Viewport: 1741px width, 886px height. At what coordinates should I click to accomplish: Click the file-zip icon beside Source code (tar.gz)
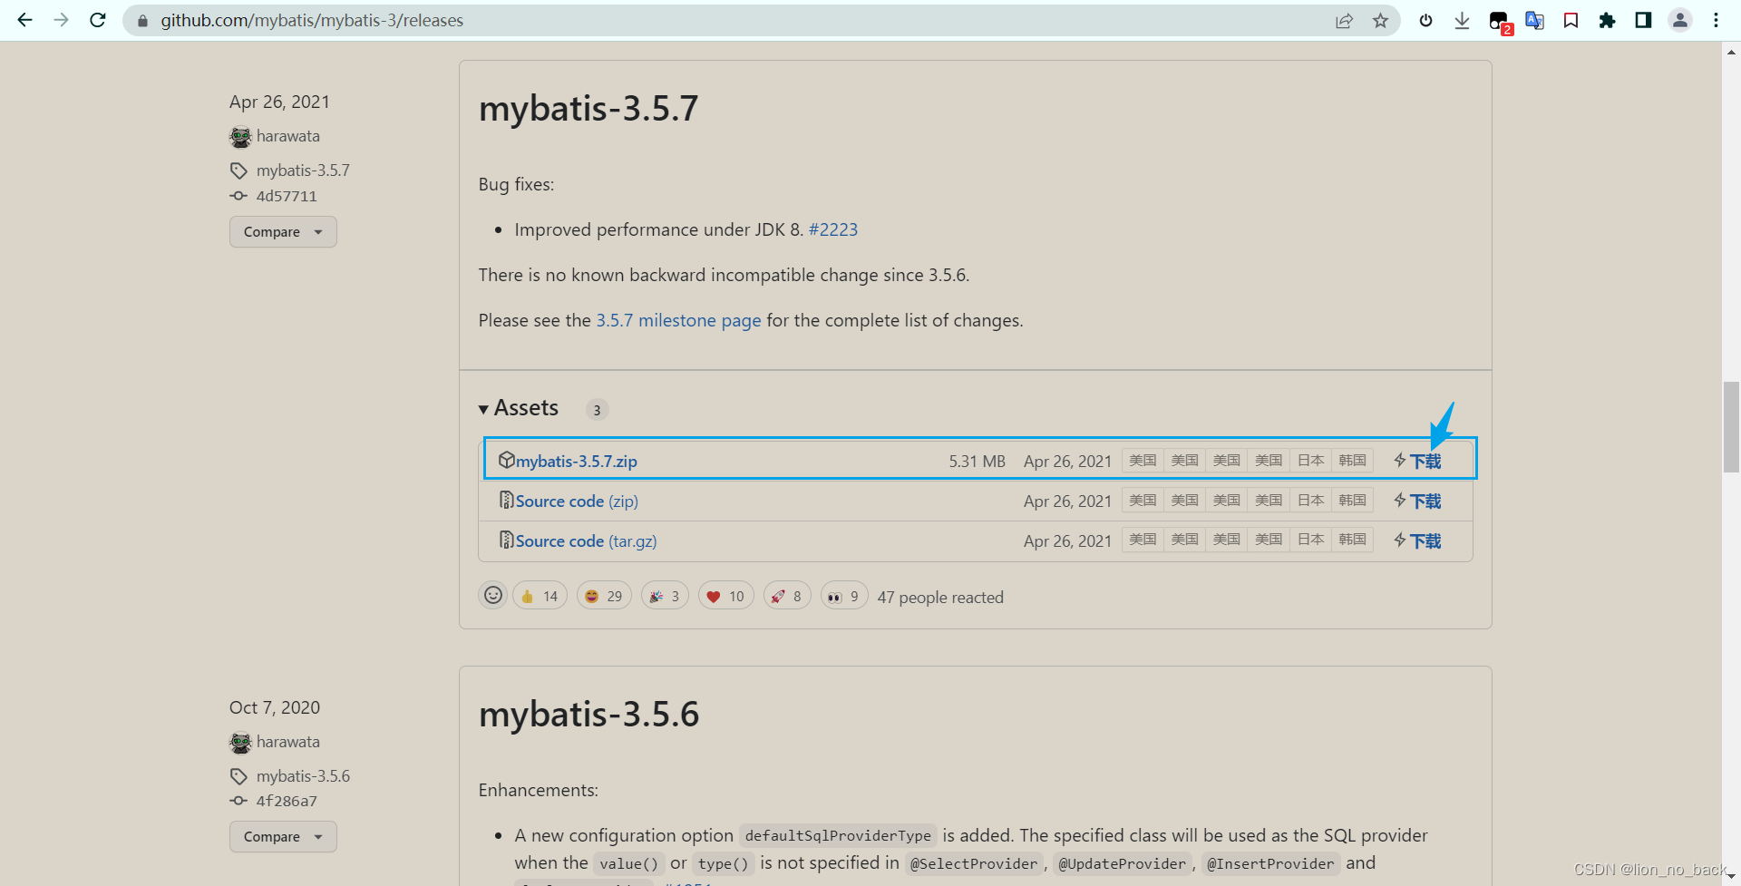click(507, 540)
